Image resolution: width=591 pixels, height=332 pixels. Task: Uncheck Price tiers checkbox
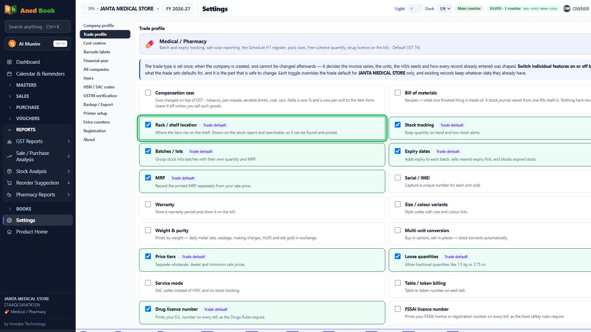click(148, 257)
